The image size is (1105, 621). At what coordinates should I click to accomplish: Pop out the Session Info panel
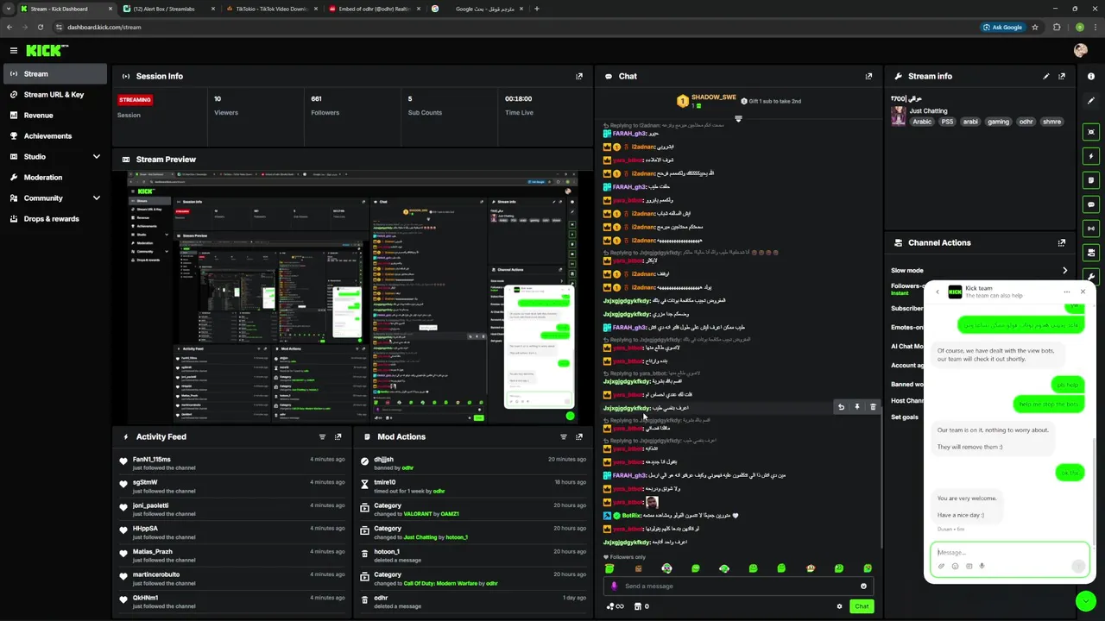pyautogui.click(x=579, y=76)
